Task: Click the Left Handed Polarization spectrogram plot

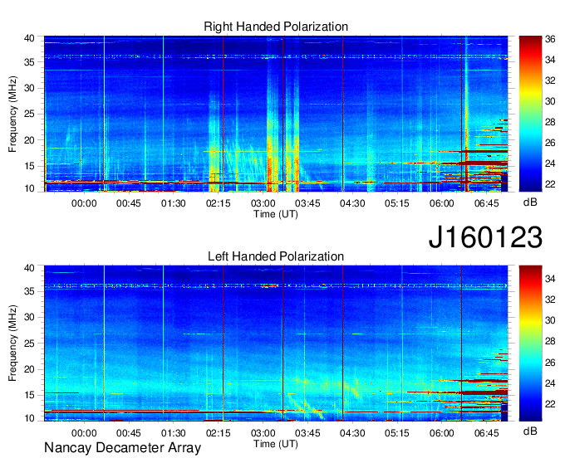Action: (x=276, y=343)
